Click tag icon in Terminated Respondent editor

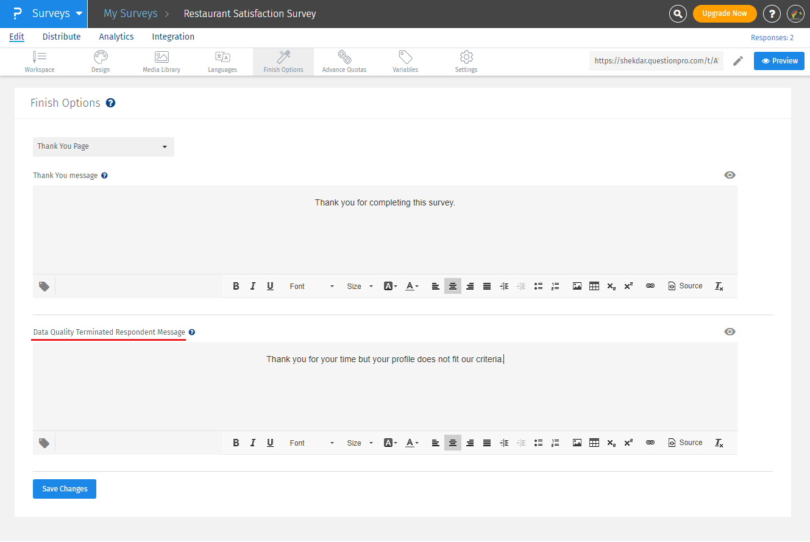tap(44, 443)
